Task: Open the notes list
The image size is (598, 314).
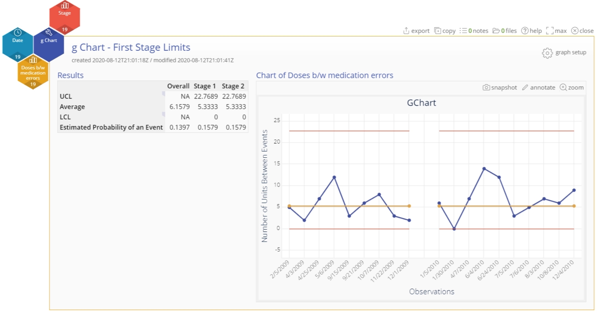Action: pyautogui.click(x=474, y=31)
